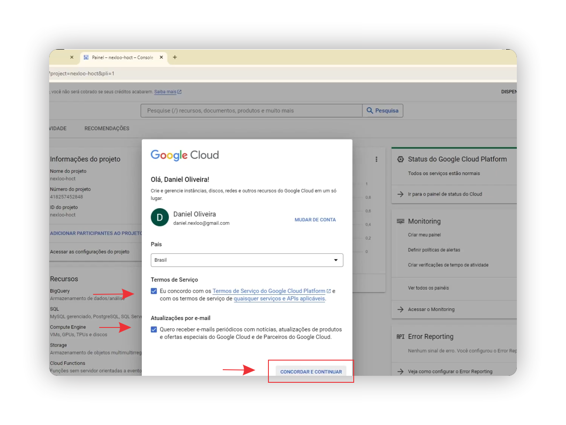
Task: Go to the Cloud status panel link
Action: (x=445, y=194)
